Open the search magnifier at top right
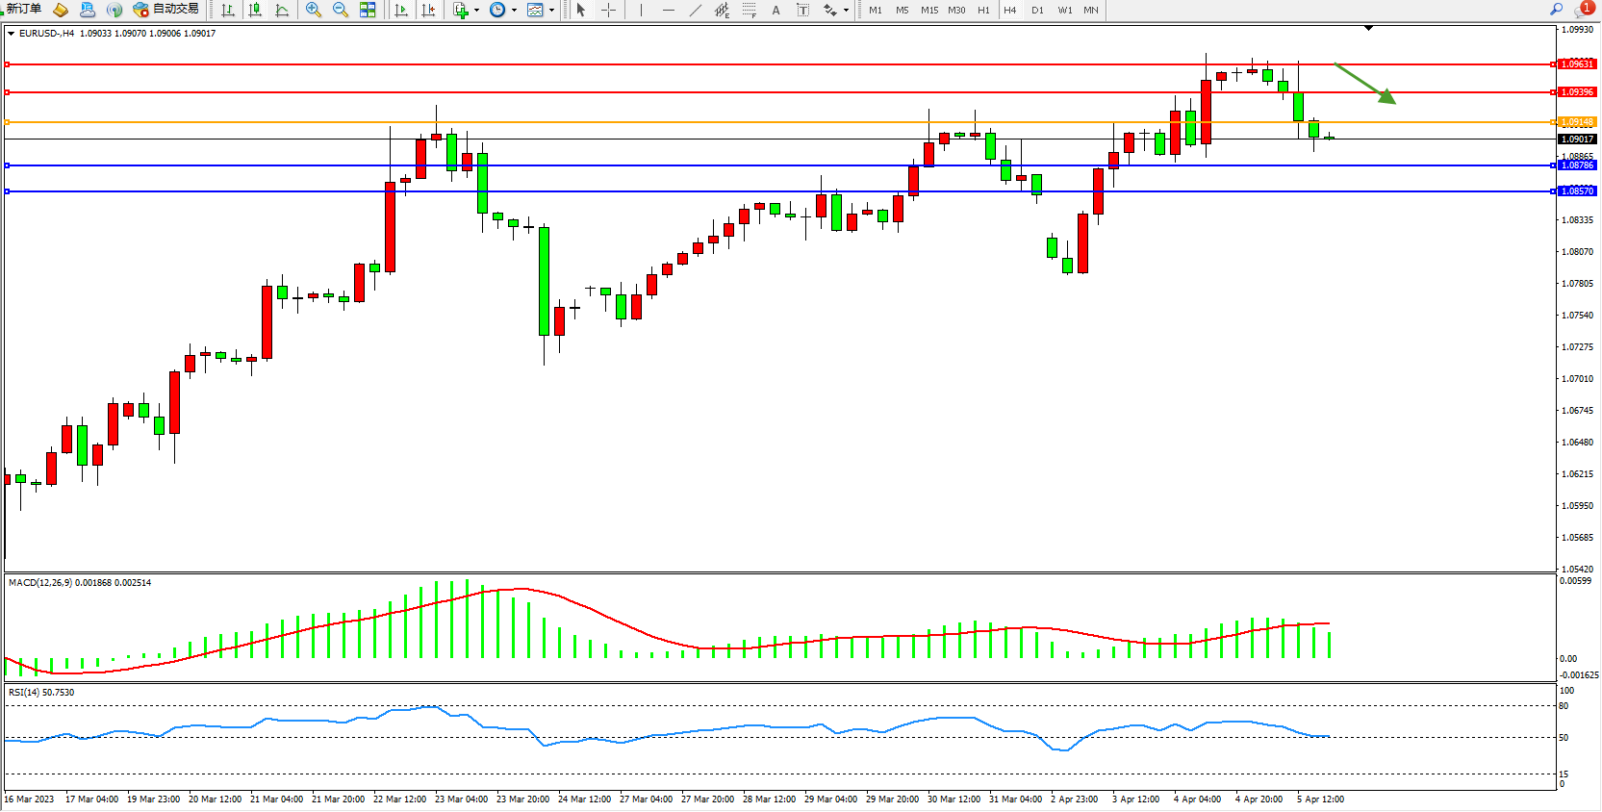Screen dimensions: 1602x812 1556,10
